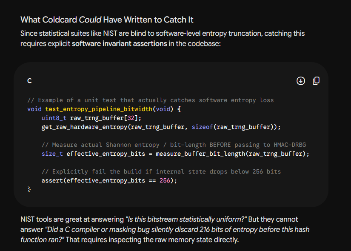The image size is (351, 251).
Task: Click the line 'uint8_t raw_trng_buffer[32];'
Action: pos(91,118)
